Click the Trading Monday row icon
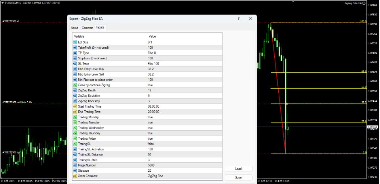The width and height of the screenshot is (380, 184). point(75,117)
